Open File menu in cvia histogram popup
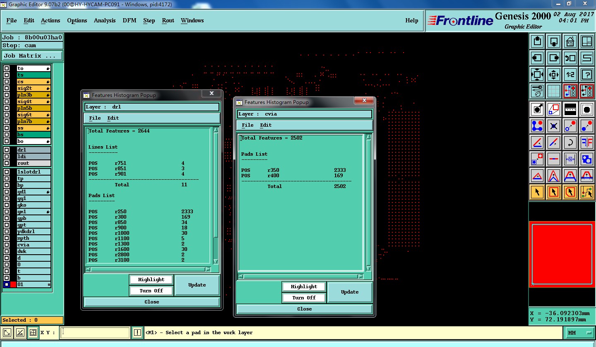The width and height of the screenshot is (596, 347). click(x=248, y=125)
